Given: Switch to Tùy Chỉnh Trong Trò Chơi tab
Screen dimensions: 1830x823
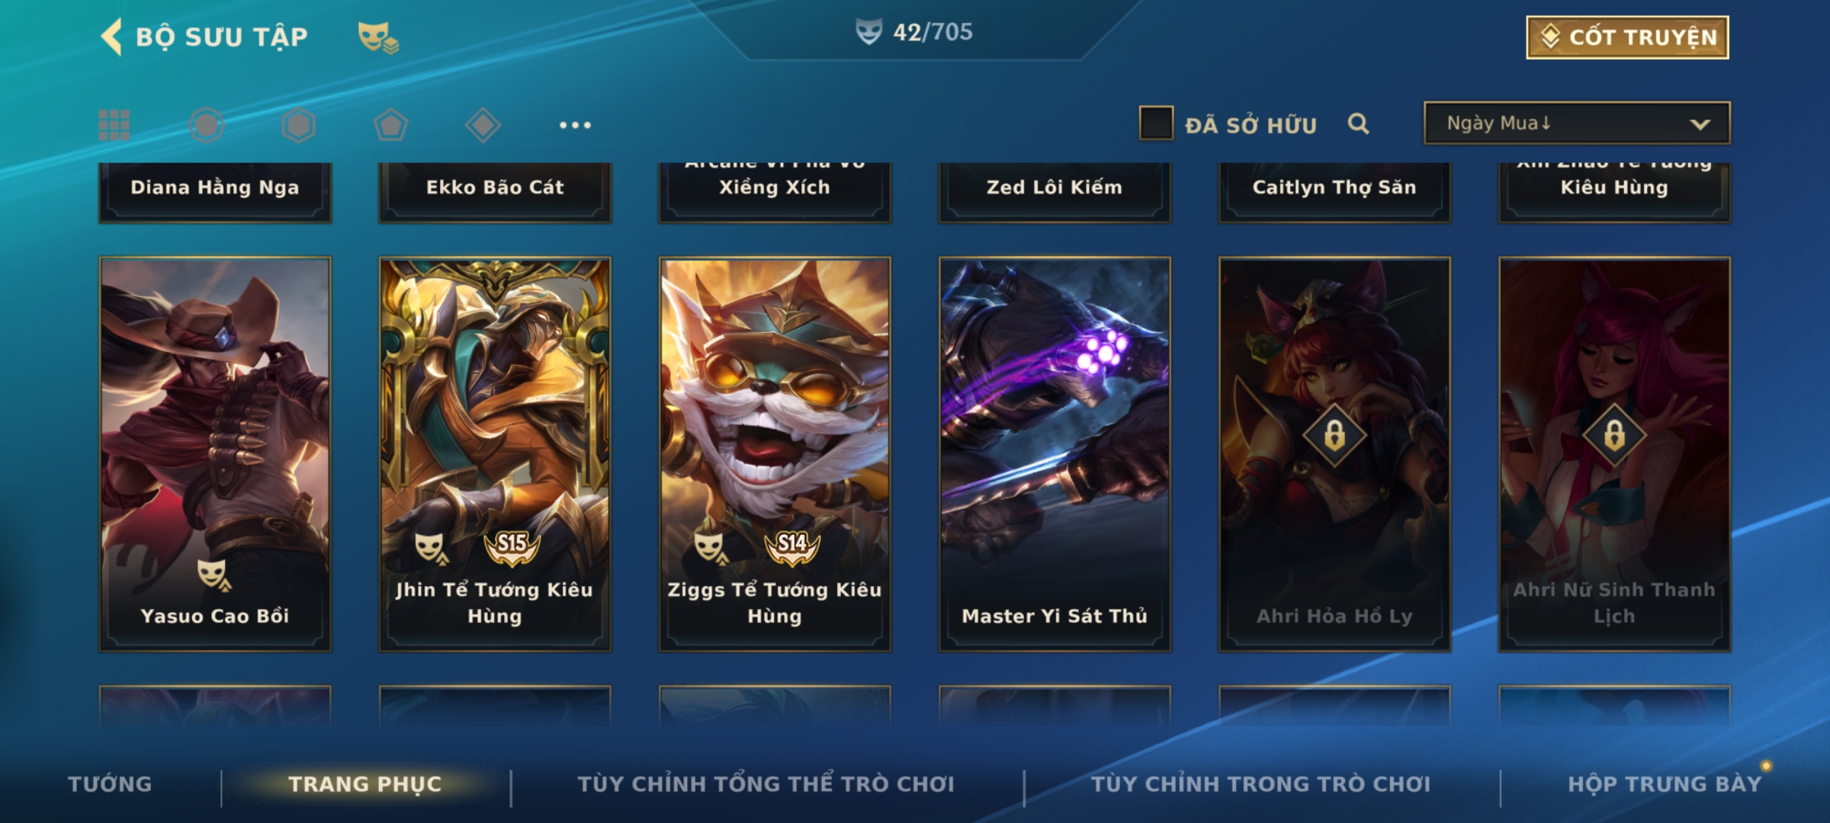Looking at the screenshot, I should click(1260, 784).
